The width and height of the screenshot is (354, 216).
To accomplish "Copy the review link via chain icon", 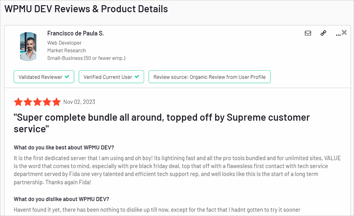I will click(x=323, y=33).
